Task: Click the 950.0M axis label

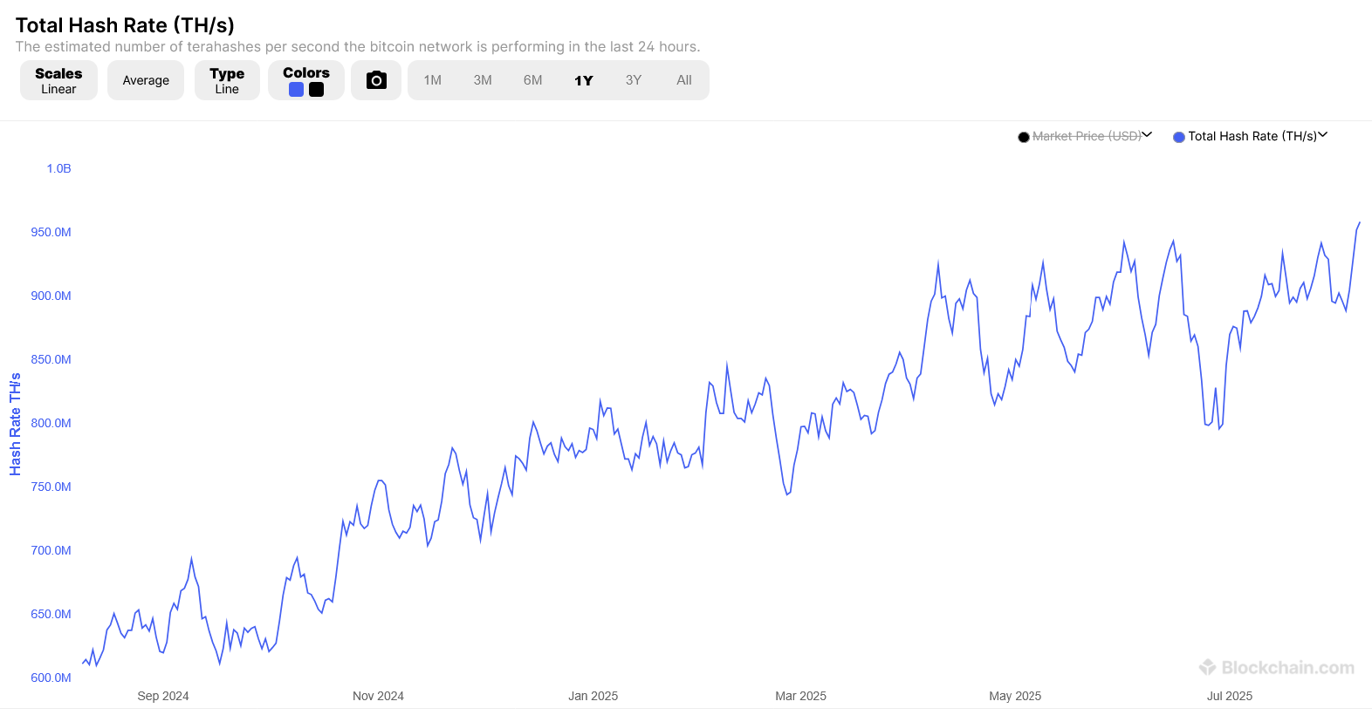Action: click(51, 232)
